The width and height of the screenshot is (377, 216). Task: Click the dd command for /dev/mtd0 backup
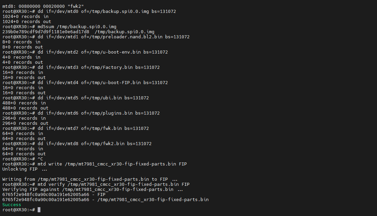[x=107, y=11]
